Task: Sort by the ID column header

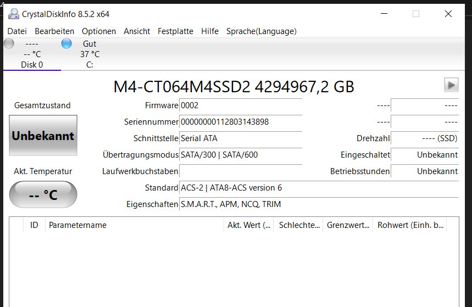Action: point(34,225)
